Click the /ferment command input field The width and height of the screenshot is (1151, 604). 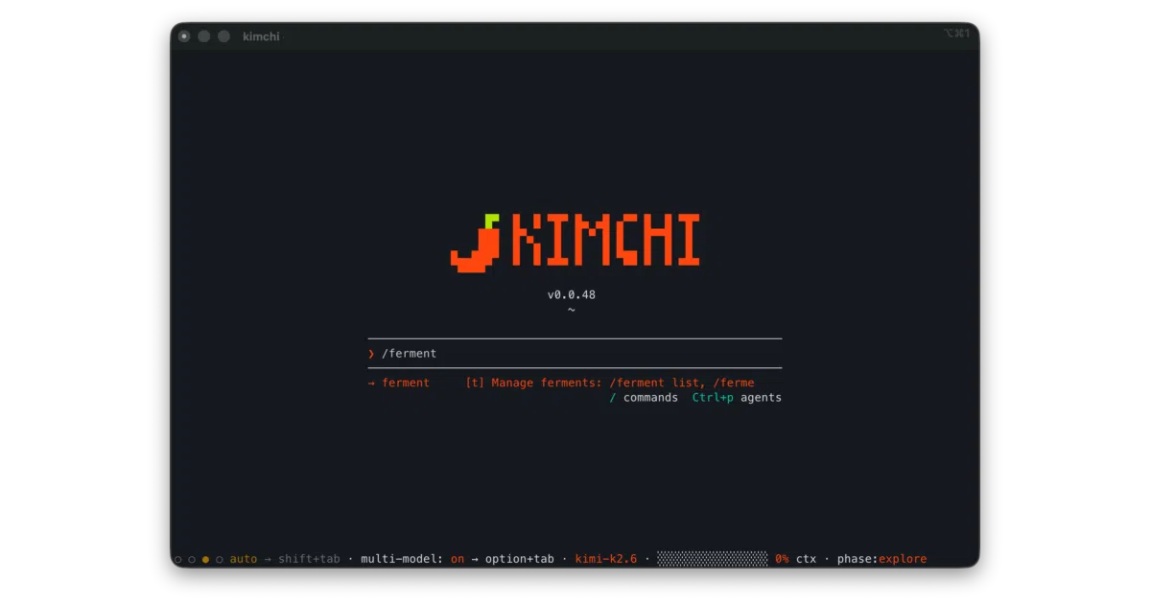[575, 354]
